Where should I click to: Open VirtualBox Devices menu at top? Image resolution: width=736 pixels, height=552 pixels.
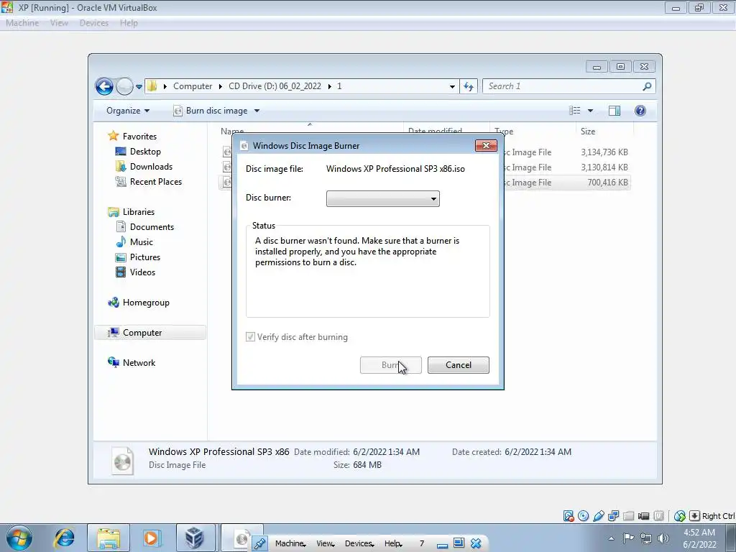[x=94, y=23]
